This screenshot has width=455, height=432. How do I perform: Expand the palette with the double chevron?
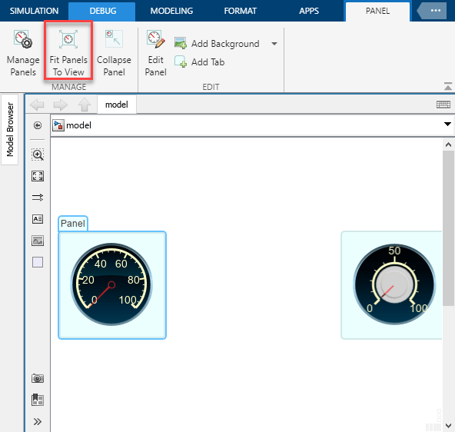point(38,421)
